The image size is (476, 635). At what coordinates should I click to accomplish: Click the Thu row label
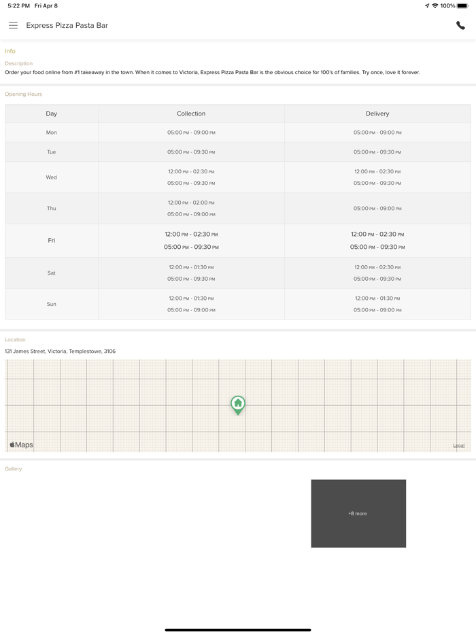(52, 208)
